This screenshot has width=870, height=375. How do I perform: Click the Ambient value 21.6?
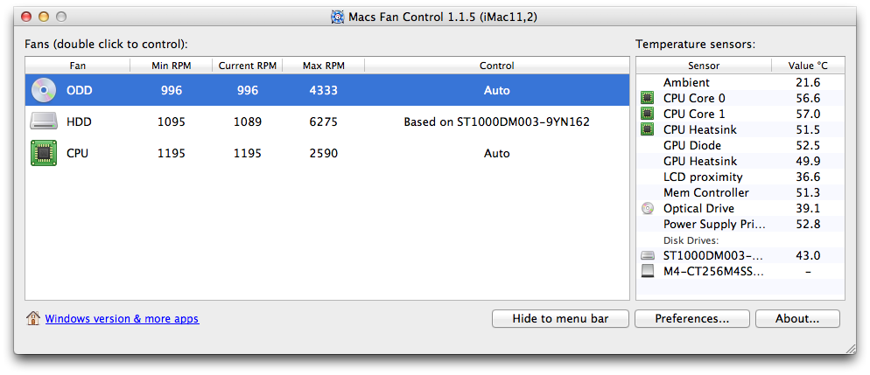(x=808, y=82)
